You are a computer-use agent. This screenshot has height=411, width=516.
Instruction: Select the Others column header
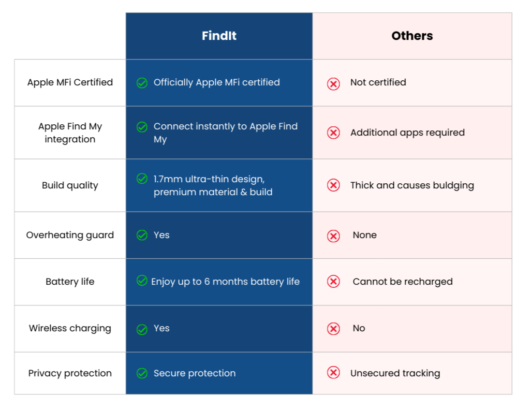(x=412, y=36)
